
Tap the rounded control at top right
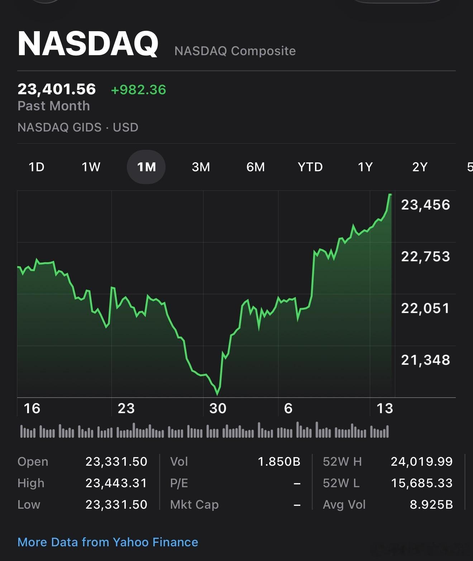point(398,2)
